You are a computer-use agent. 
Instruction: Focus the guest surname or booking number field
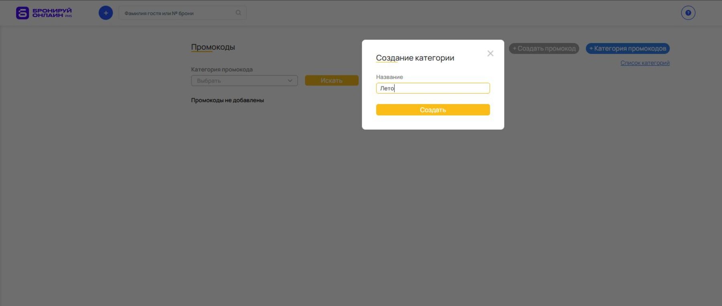point(178,13)
